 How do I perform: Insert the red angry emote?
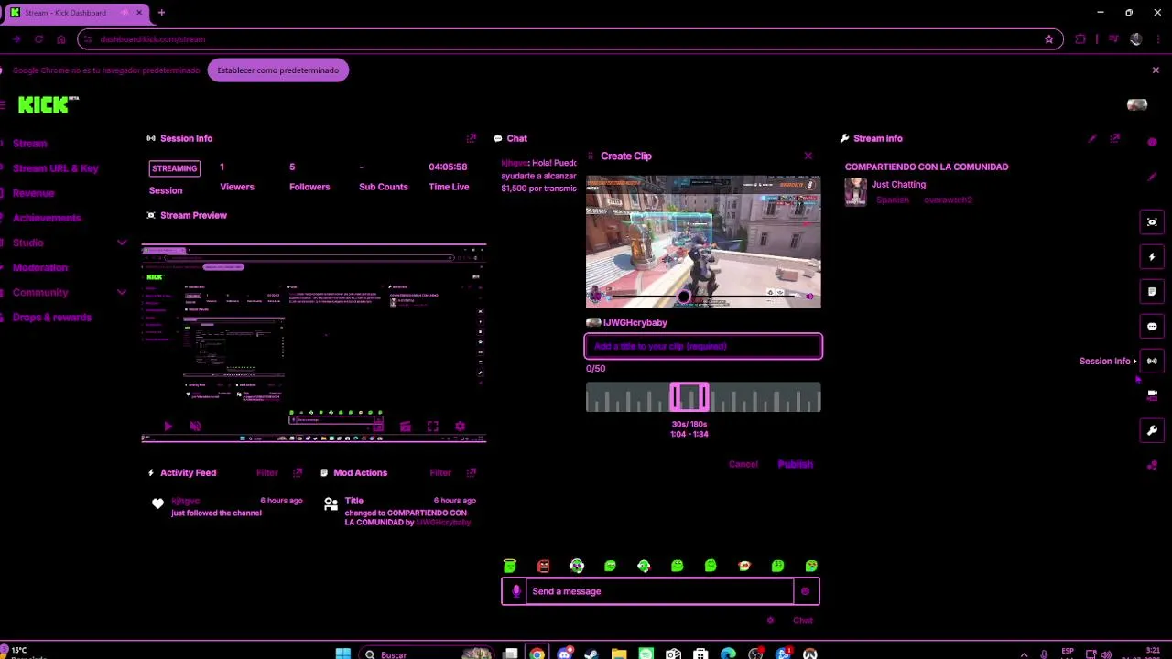pos(543,567)
